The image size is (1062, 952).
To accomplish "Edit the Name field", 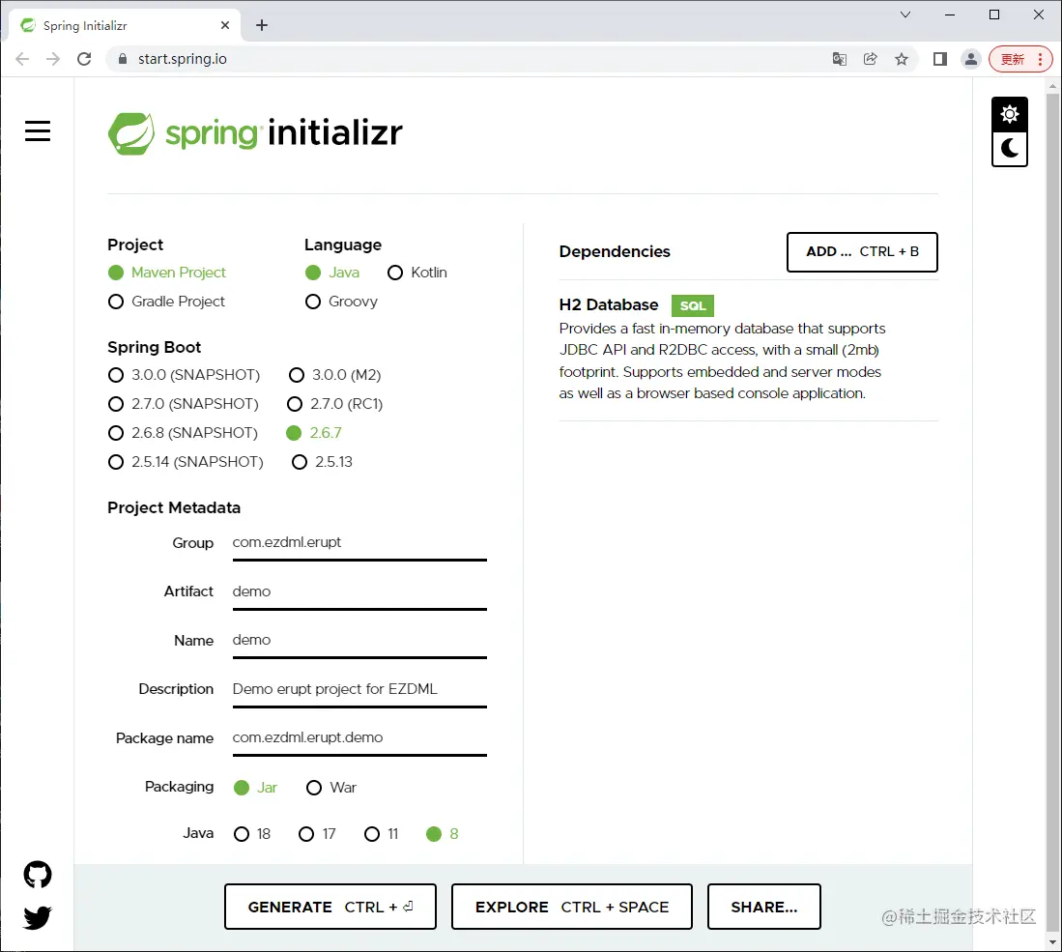I will tap(359, 641).
